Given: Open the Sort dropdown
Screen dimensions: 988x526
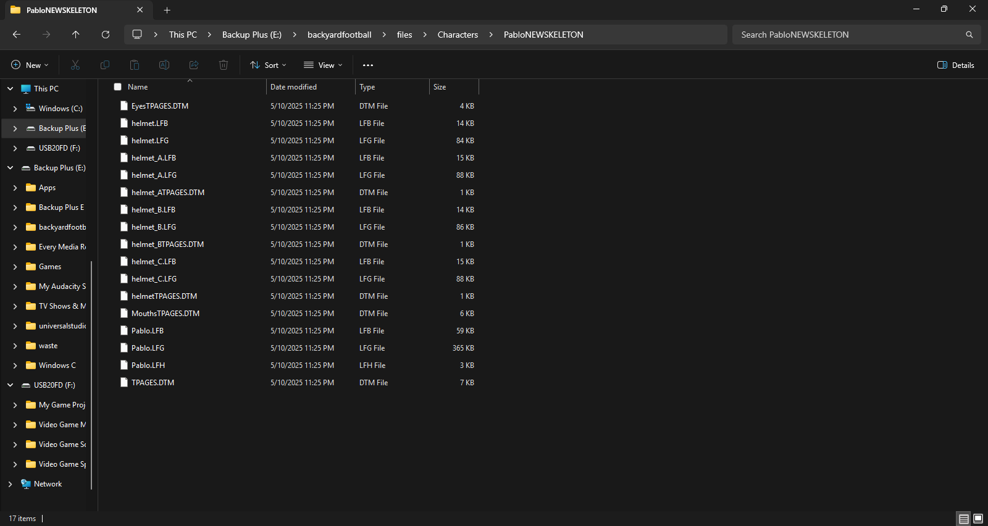Looking at the screenshot, I should 268,65.
